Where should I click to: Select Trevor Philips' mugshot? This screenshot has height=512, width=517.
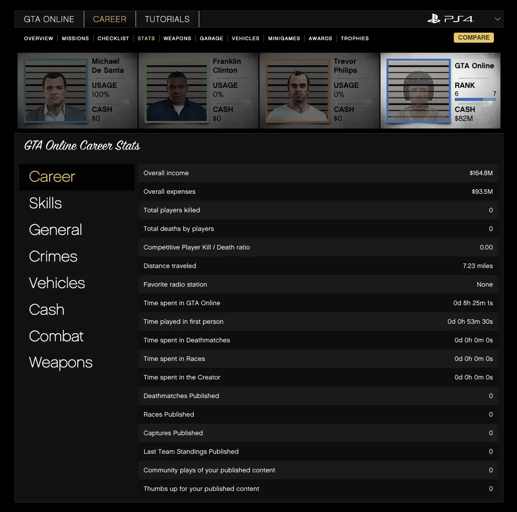coord(297,91)
